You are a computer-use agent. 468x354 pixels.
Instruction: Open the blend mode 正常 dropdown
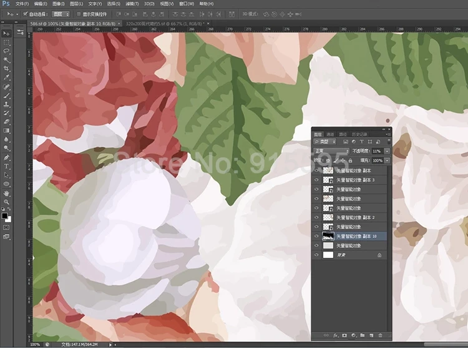tap(332, 151)
